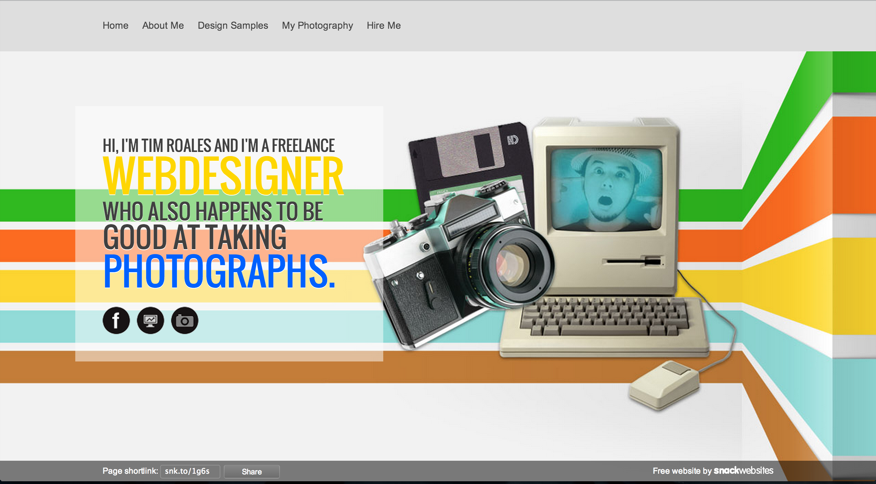
Task: Click the black camera photography icon
Action: click(x=185, y=320)
